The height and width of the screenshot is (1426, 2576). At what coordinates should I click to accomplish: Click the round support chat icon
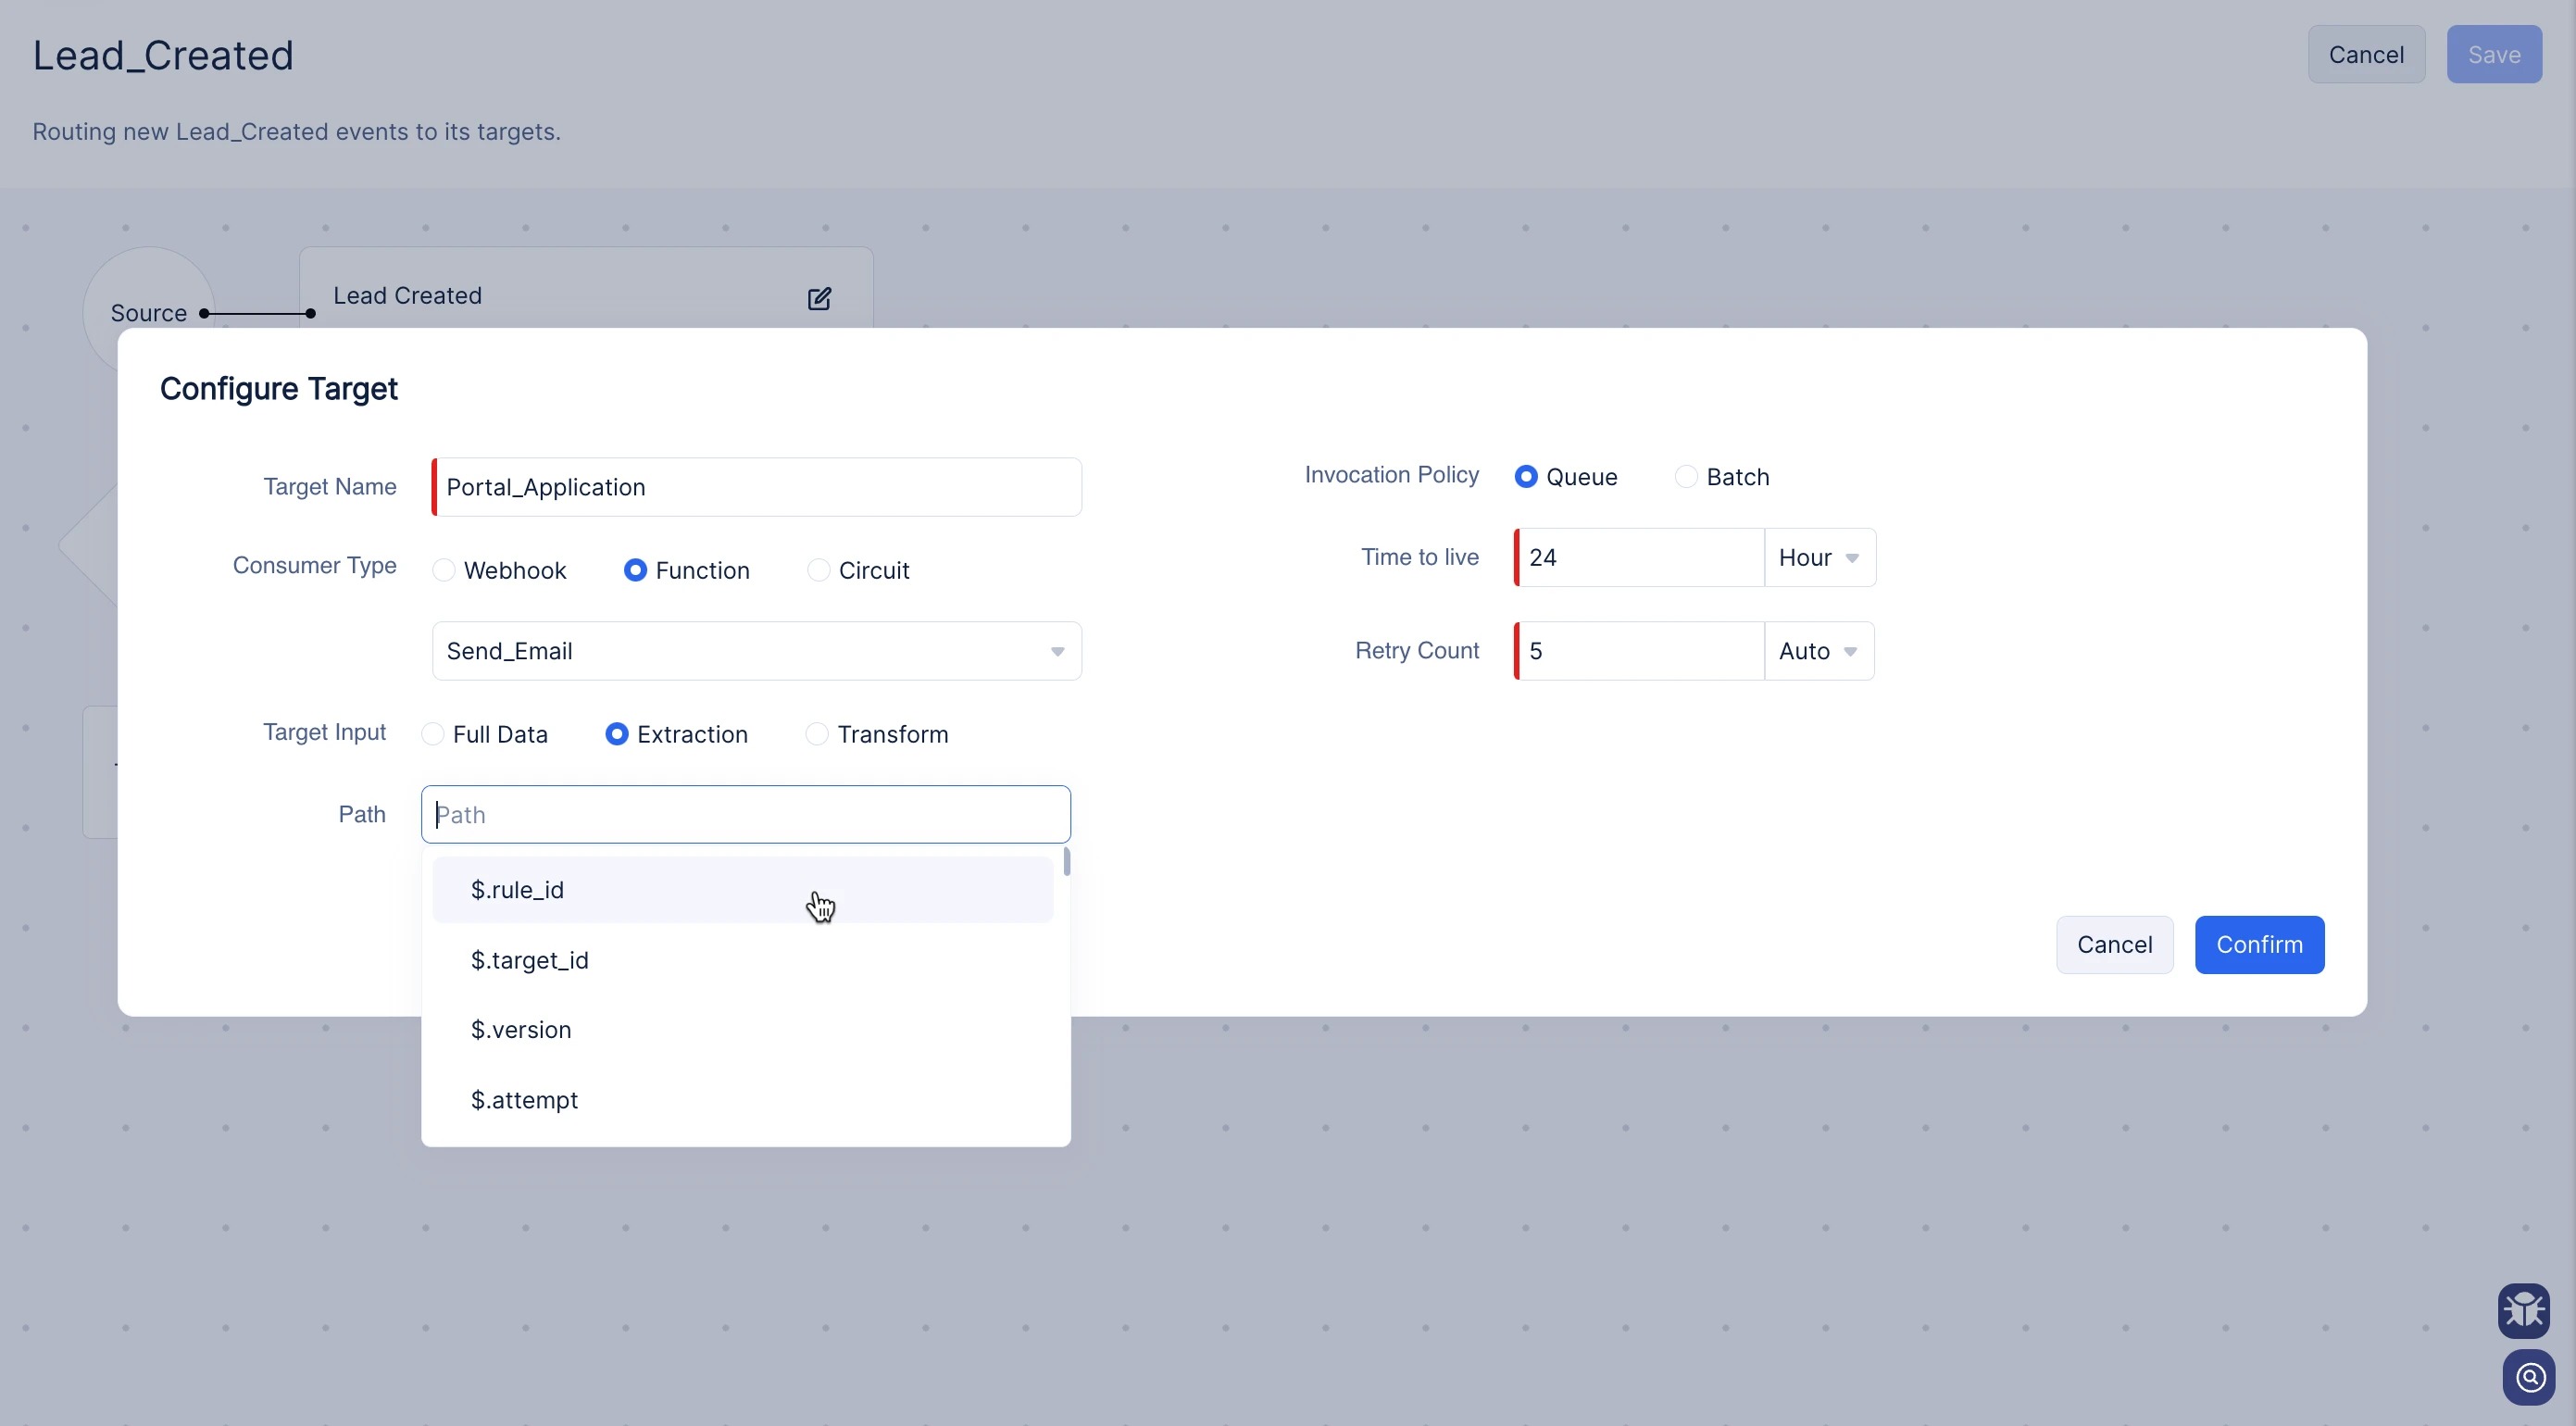coord(2529,1377)
